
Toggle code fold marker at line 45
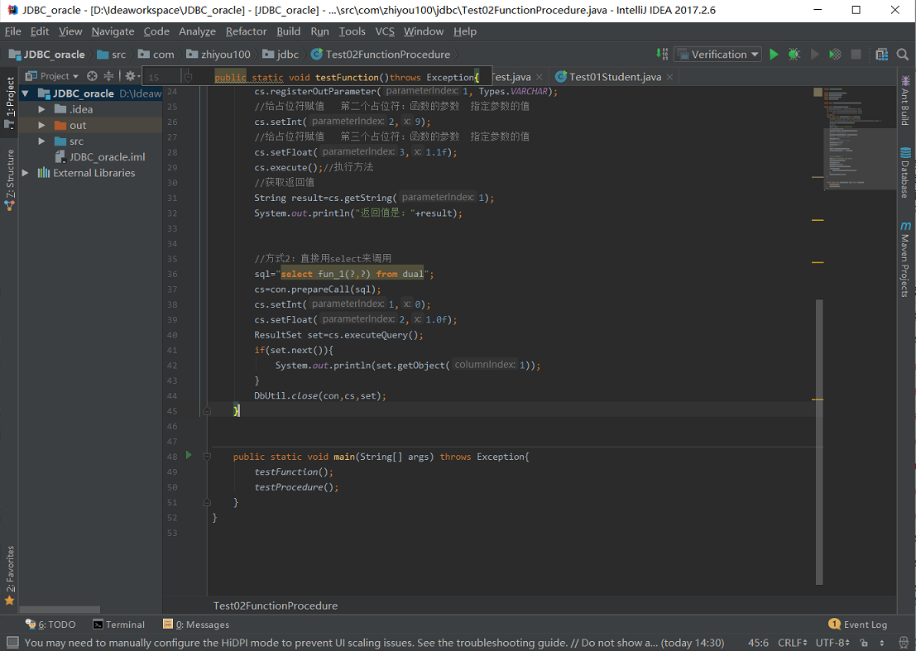coord(207,411)
